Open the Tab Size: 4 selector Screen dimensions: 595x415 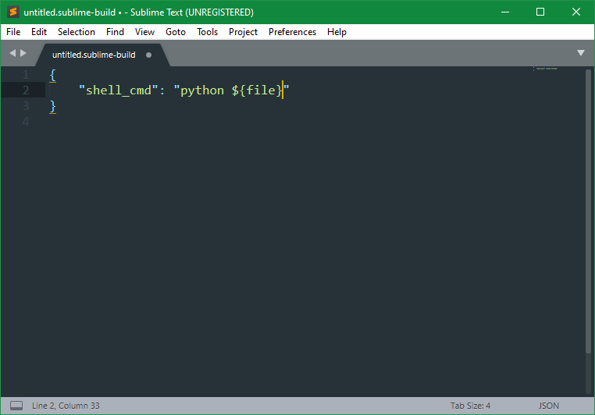470,406
